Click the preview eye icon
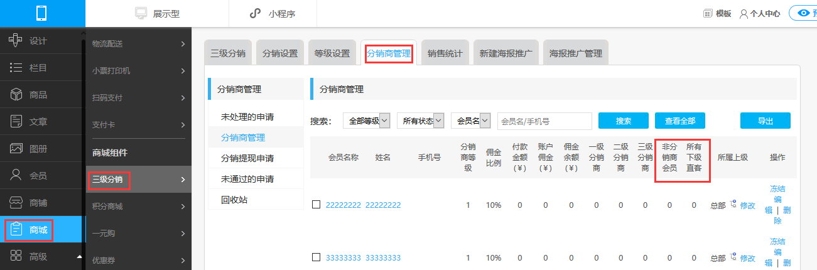Viewport: 817px width, 270px height. [803, 13]
